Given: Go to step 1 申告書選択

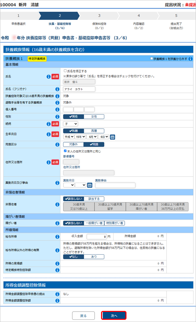Looking at the screenshot, I should tap(19, 16).
